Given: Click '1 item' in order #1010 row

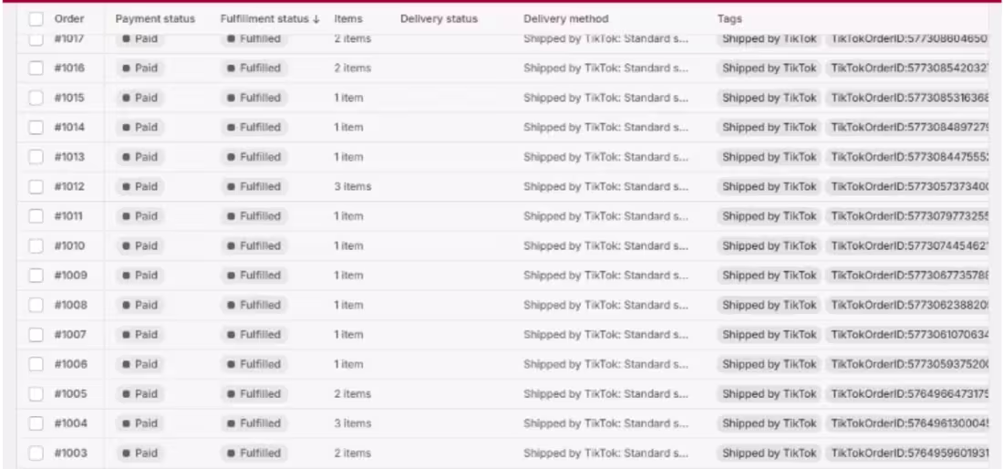Looking at the screenshot, I should pyautogui.click(x=348, y=245).
